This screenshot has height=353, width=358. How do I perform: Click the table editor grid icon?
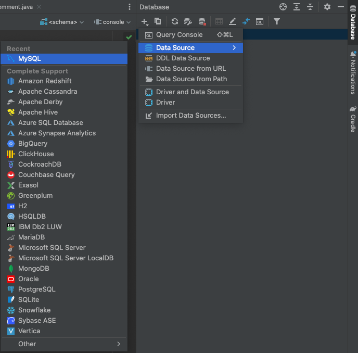click(x=219, y=22)
